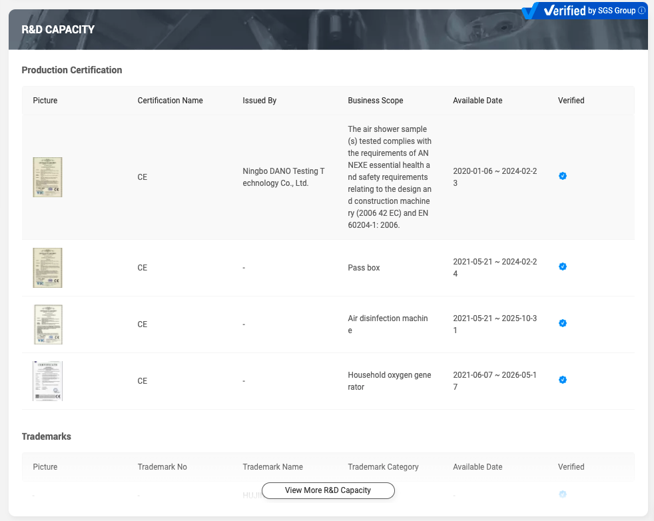This screenshot has height=521, width=654.
Task: Click the Trademarks section heading
Action: tap(46, 436)
